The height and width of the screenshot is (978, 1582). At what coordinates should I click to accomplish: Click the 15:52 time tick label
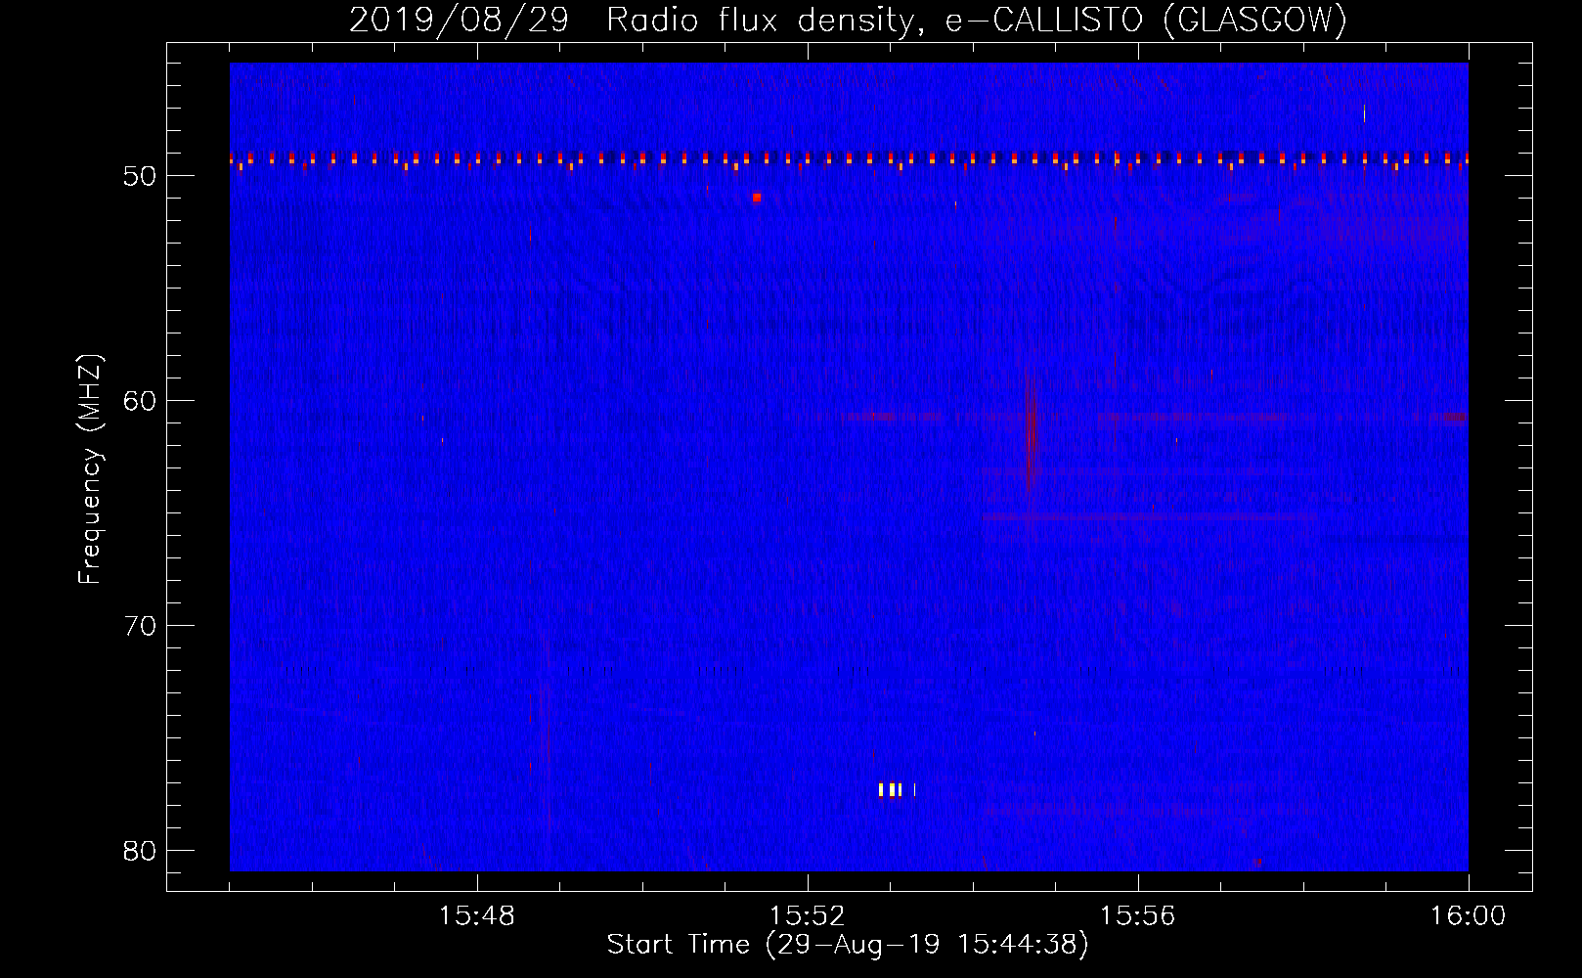point(808,916)
